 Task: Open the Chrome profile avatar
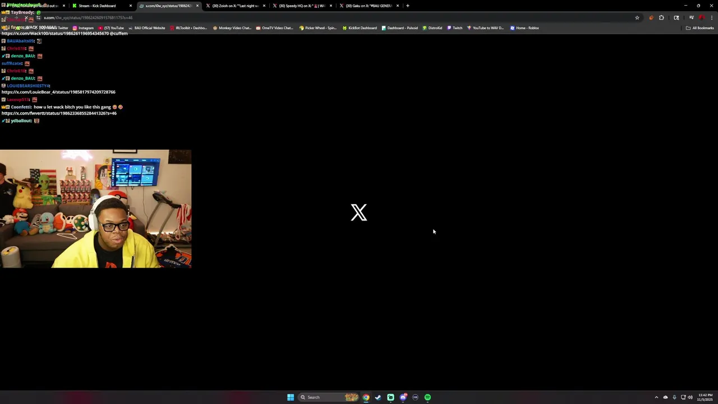coord(702,17)
